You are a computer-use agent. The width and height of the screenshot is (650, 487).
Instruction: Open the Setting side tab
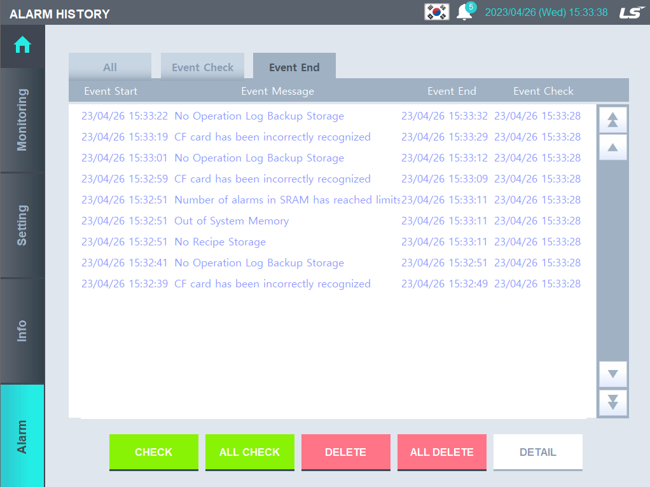tap(22, 225)
